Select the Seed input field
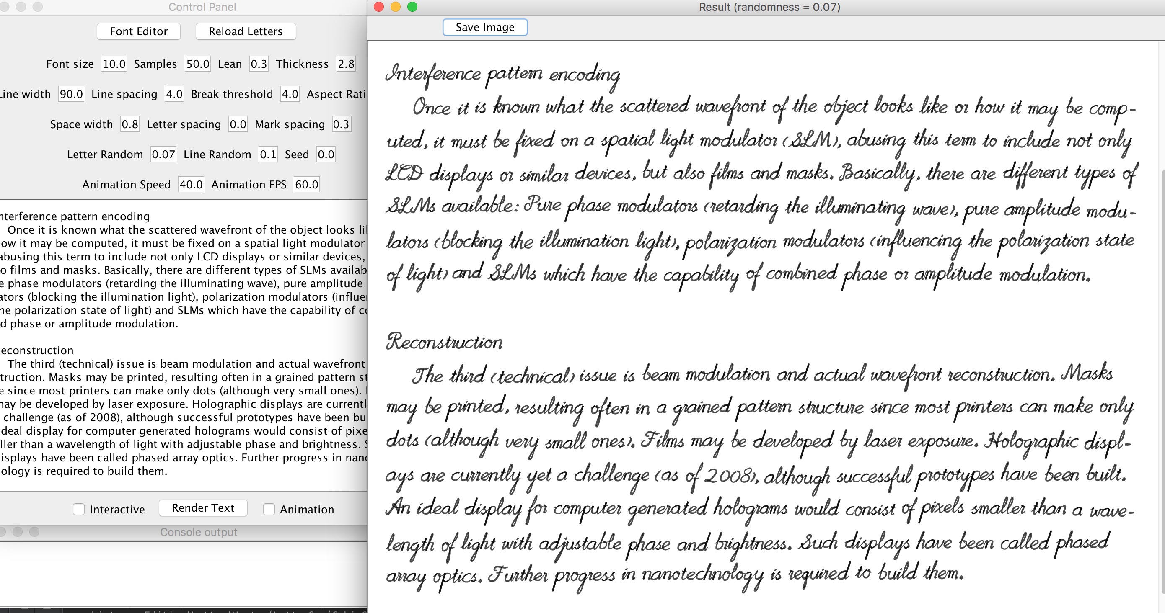This screenshot has width=1165, height=613. (326, 155)
